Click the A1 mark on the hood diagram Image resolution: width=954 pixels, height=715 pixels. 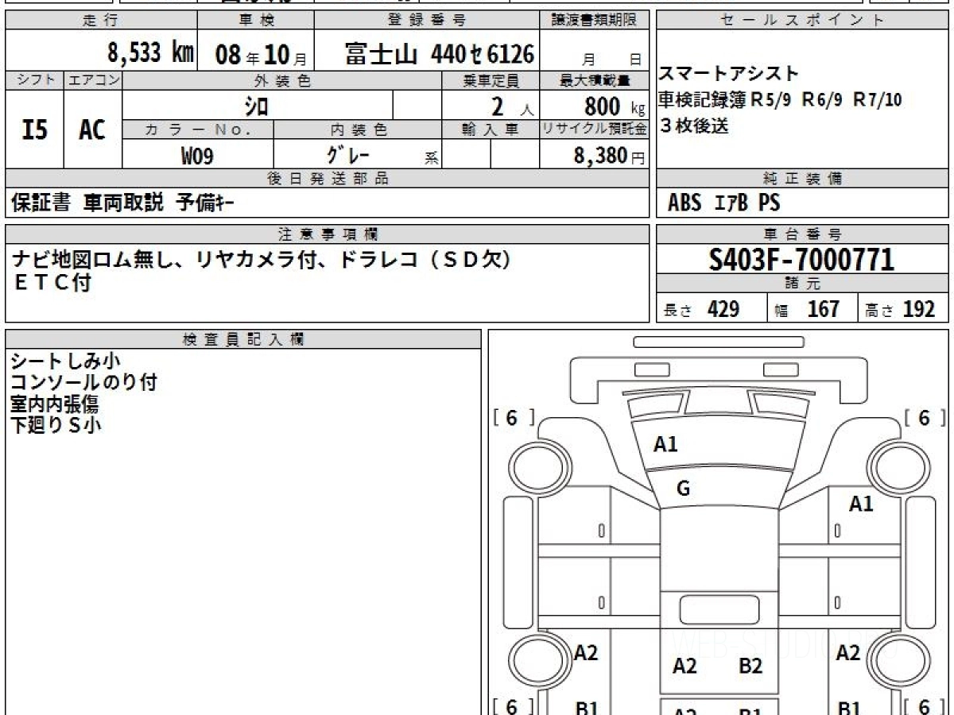click(x=665, y=445)
